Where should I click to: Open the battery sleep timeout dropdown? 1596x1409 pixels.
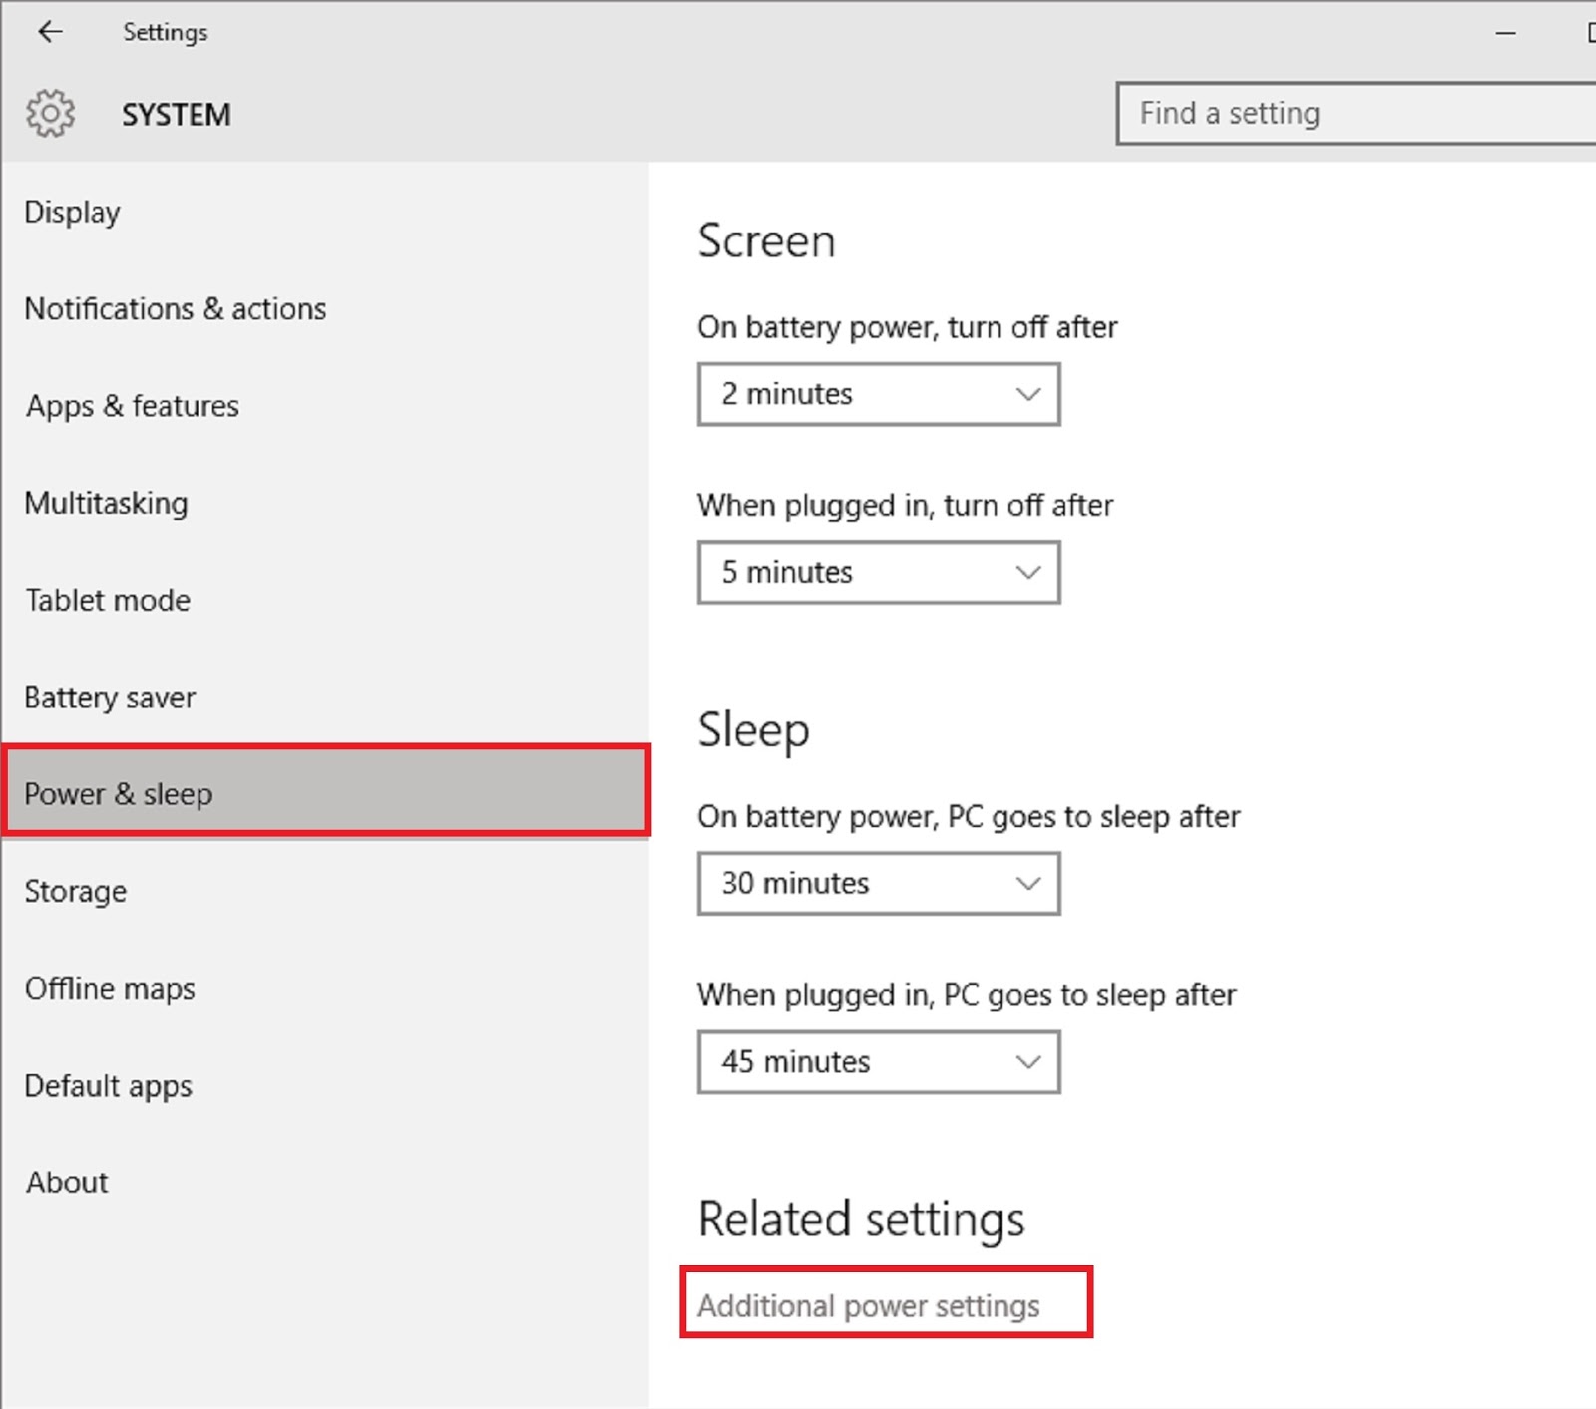[878, 883]
